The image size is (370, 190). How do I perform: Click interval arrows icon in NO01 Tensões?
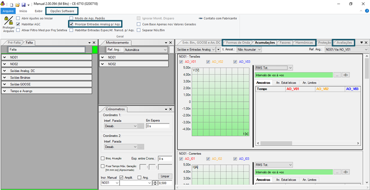(346, 75)
